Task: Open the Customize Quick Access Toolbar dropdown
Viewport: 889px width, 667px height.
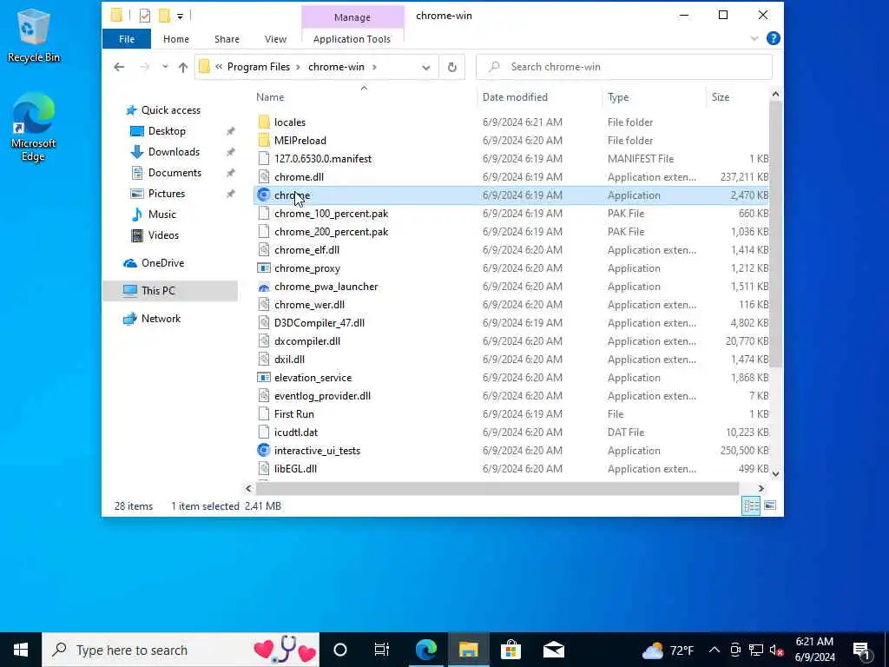Action: 180,17
